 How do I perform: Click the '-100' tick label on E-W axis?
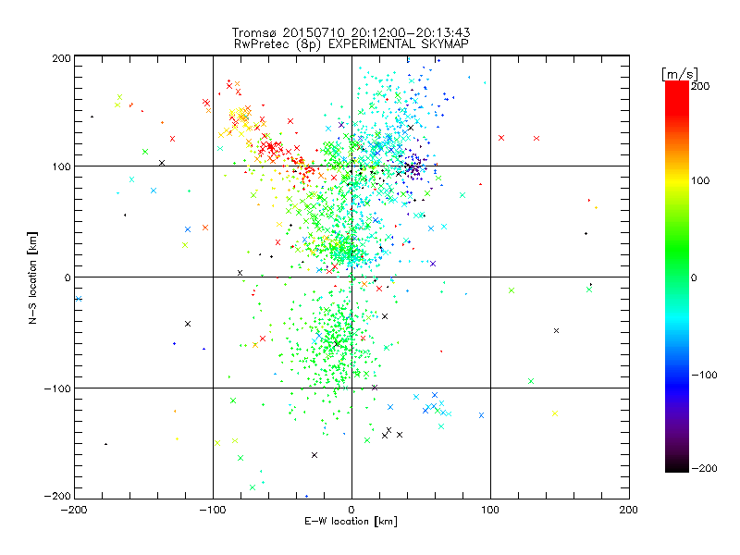point(213,510)
